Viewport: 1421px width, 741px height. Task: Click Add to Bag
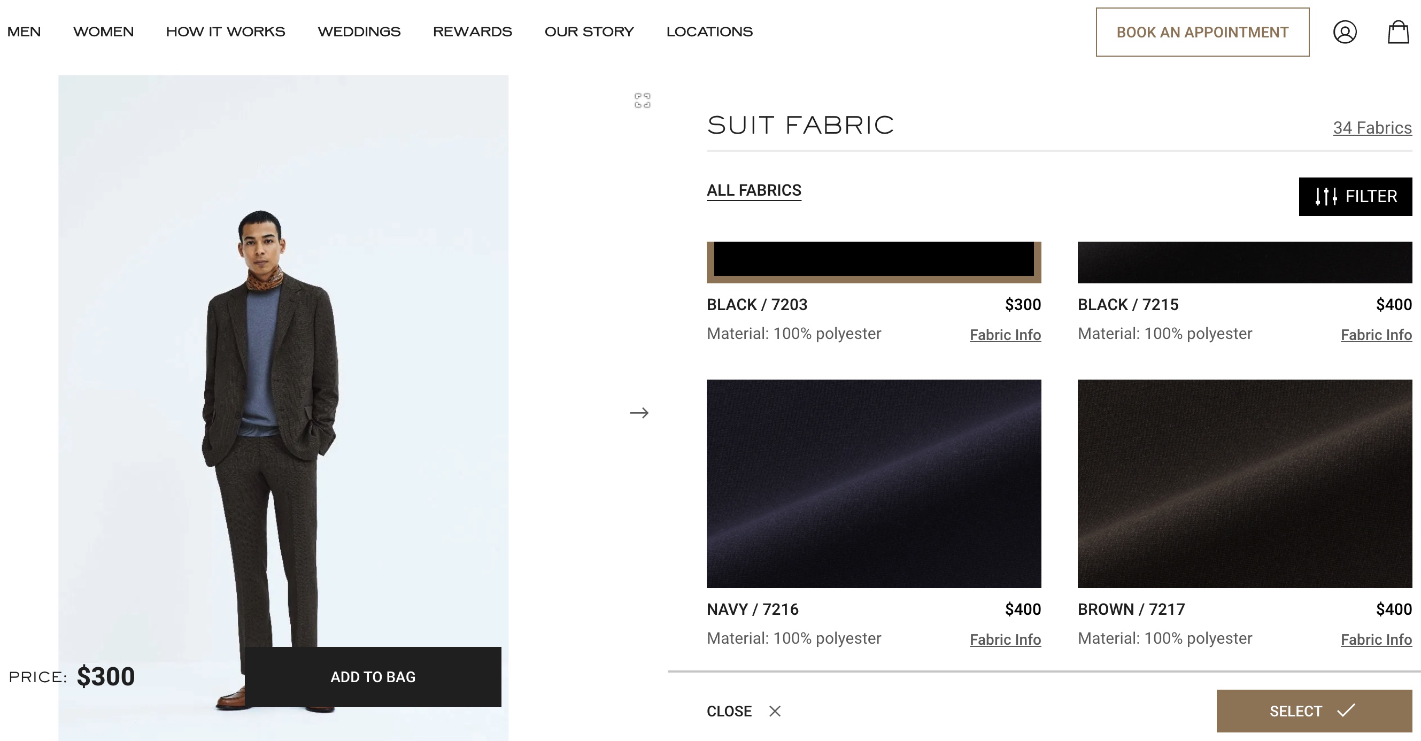click(x=373, y=676)
